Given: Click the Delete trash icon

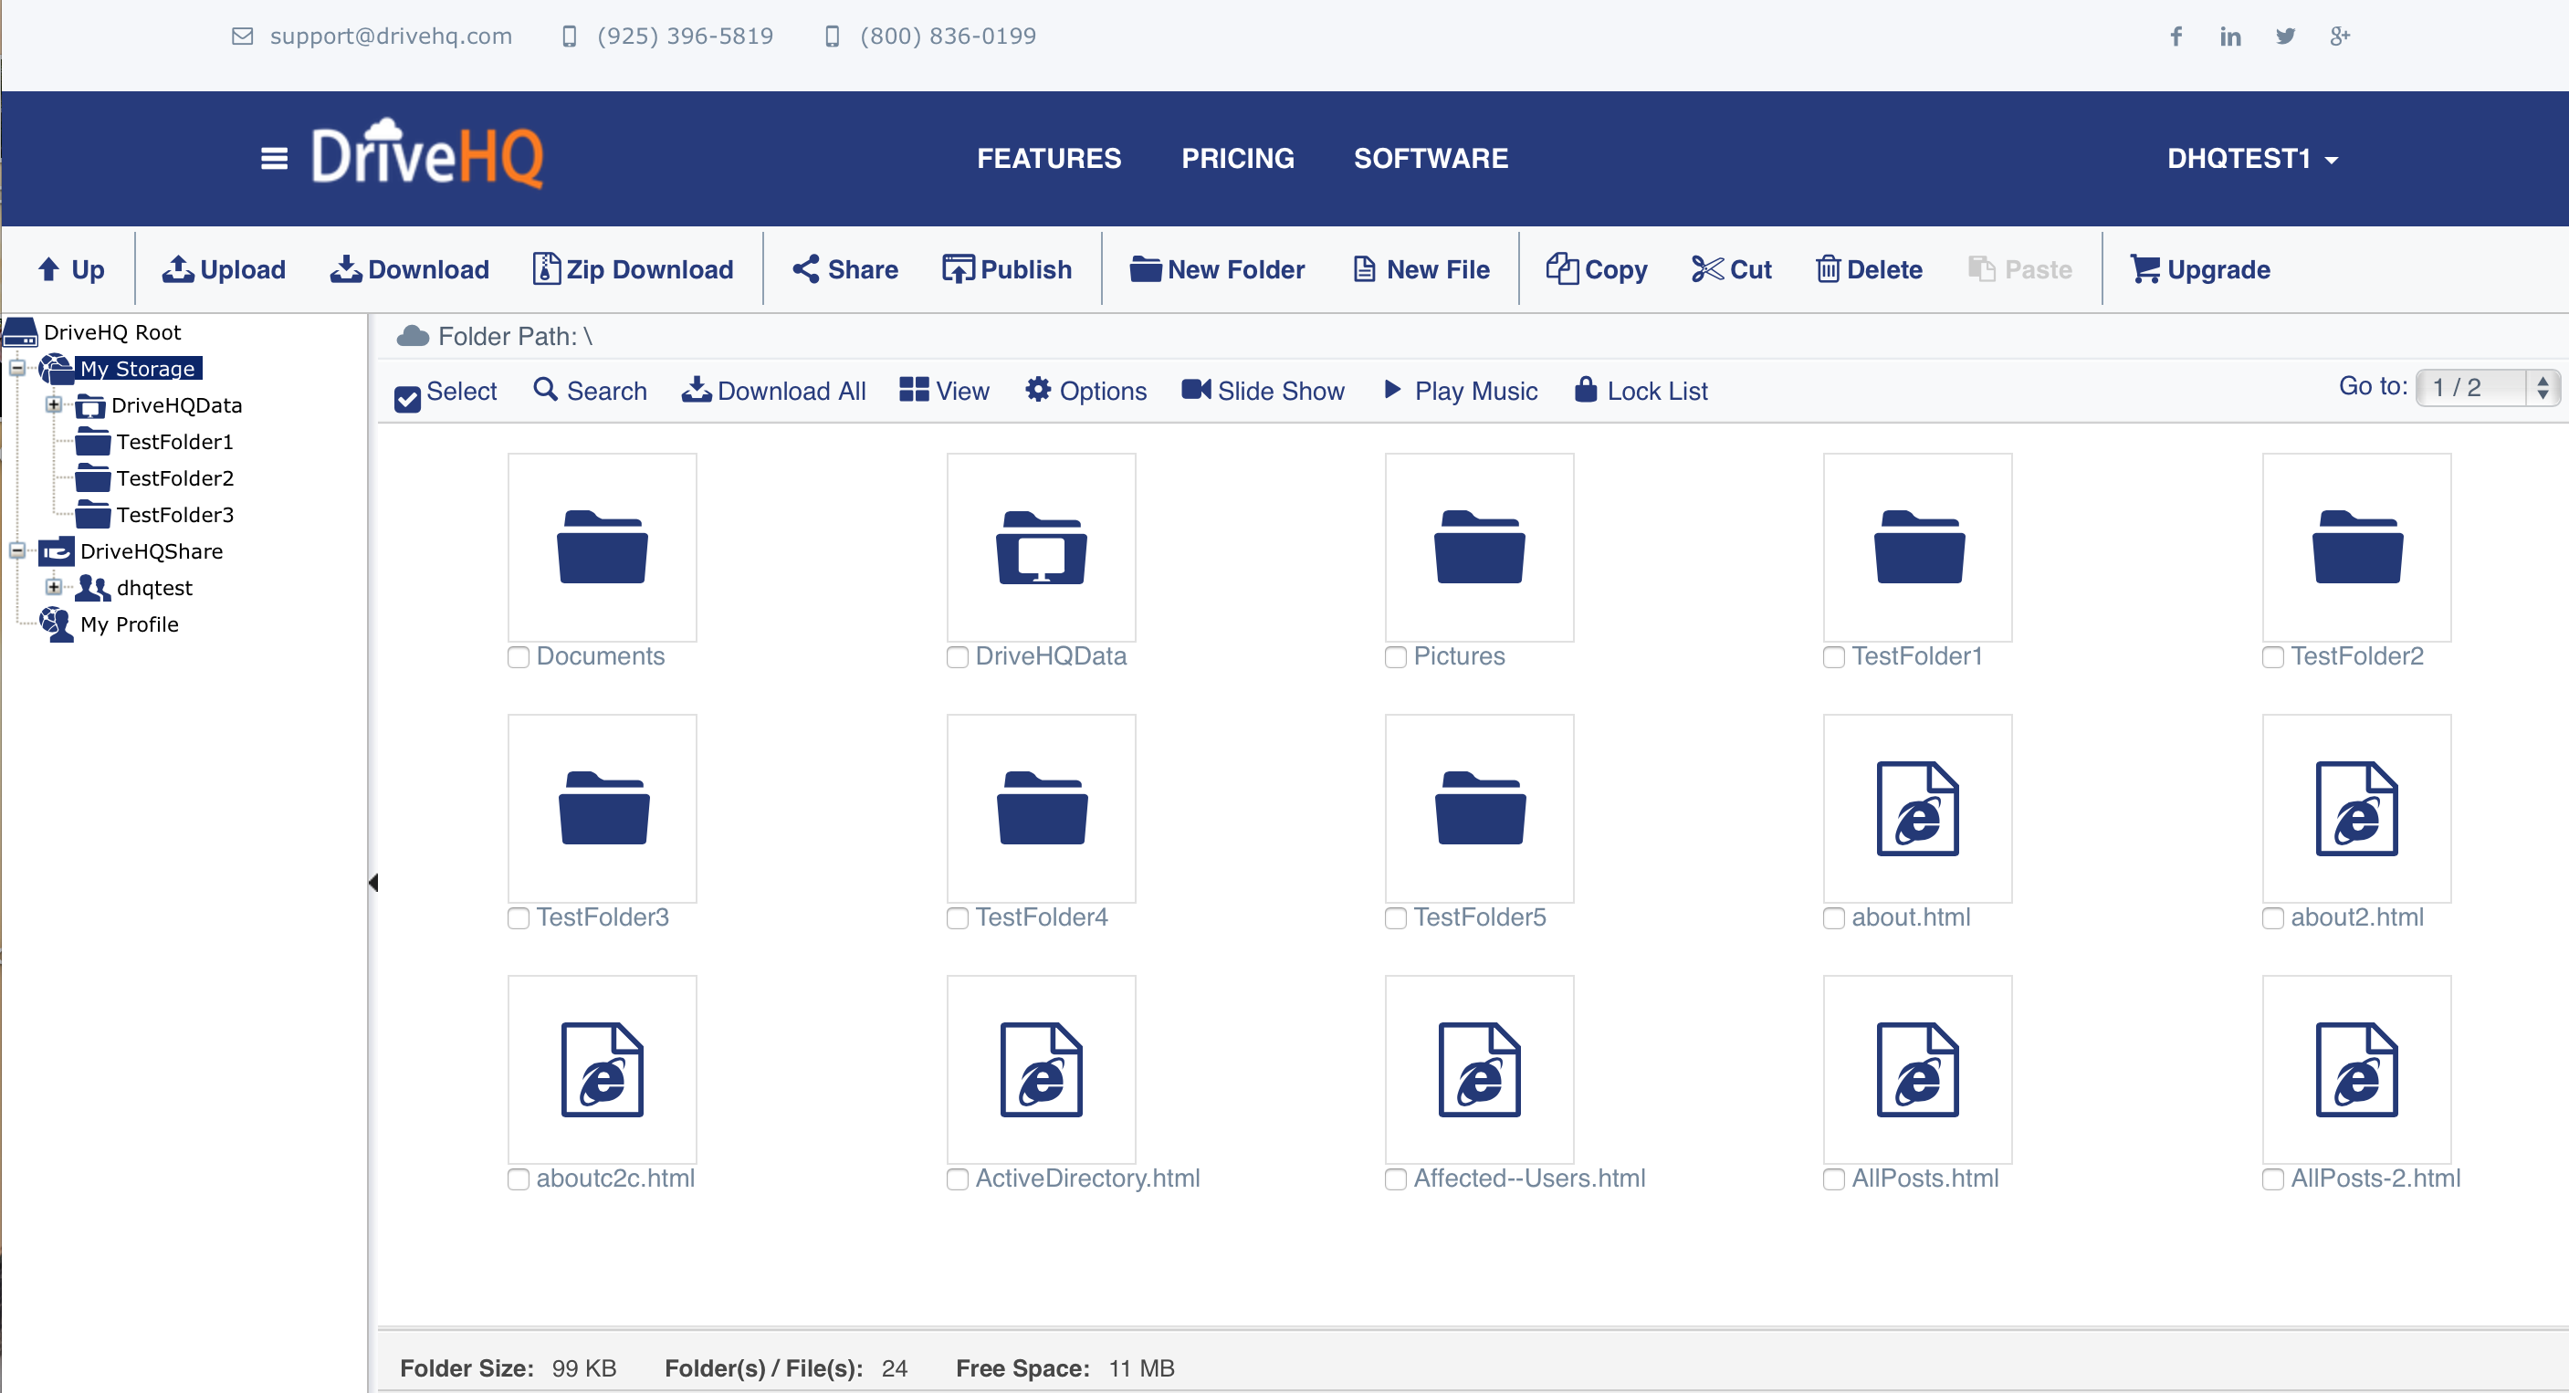Looking at the screenshot, I should [x=1827, y=269].
